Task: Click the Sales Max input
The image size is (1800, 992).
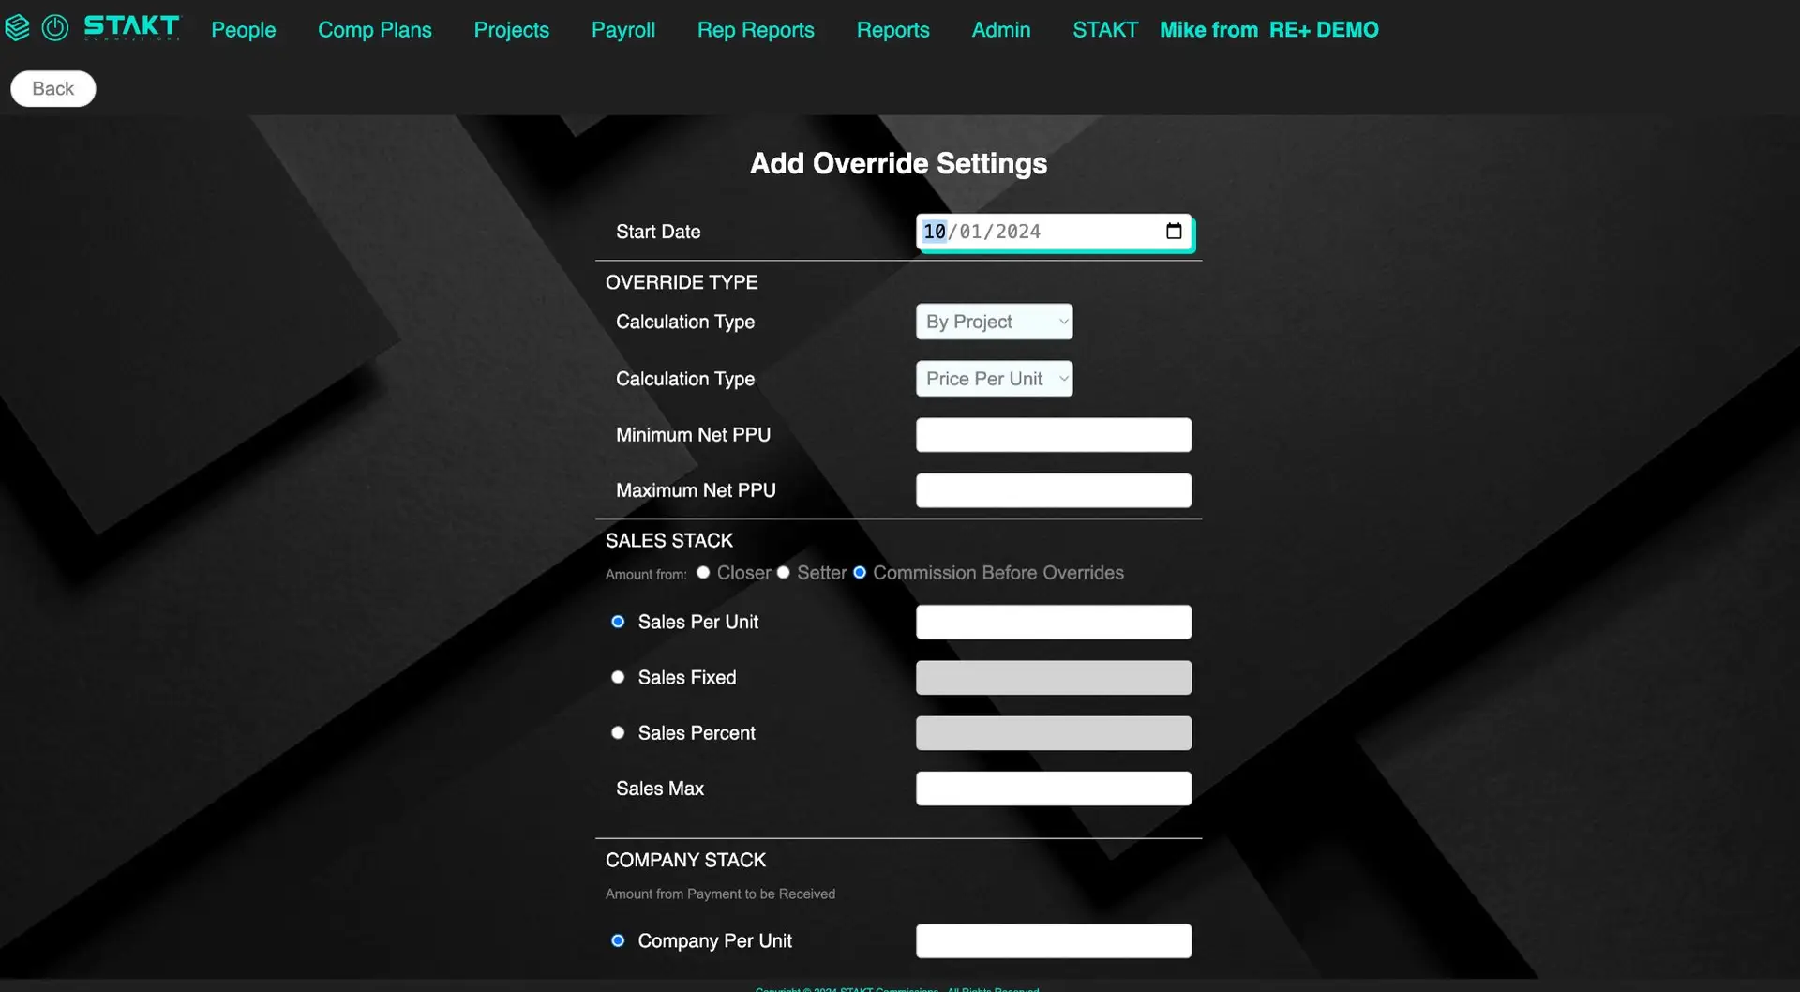Action: 1054,789
